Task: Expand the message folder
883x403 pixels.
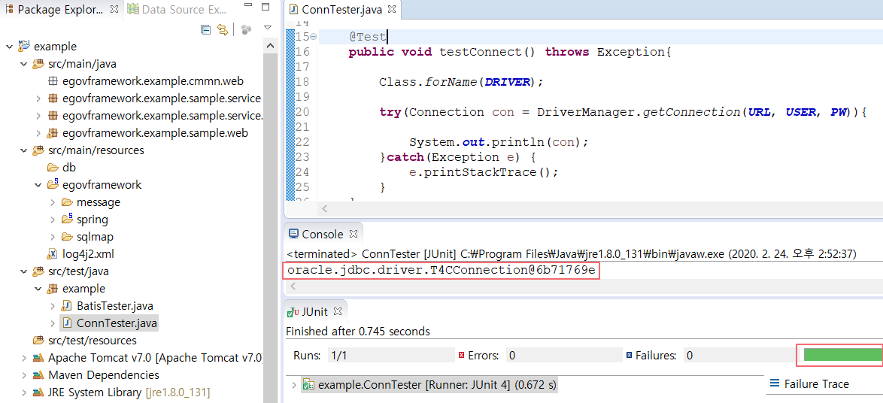Action: (x=53, y=202)
